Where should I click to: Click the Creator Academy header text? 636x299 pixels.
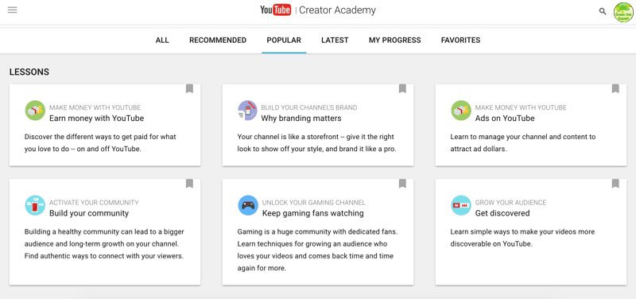pos(337,10)
